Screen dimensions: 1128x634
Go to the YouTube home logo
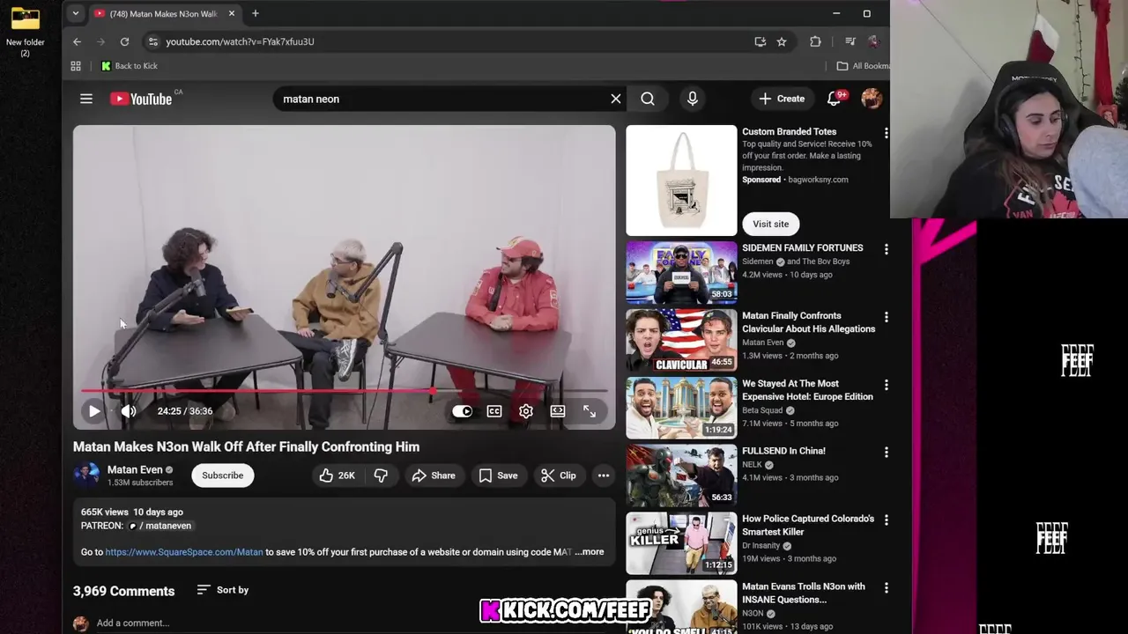[141, 99]
